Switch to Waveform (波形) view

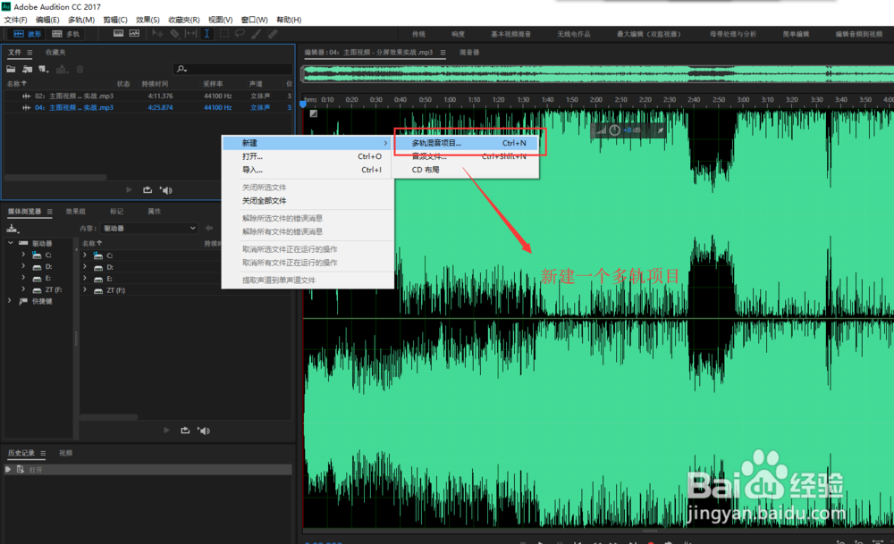click(27, 34)
